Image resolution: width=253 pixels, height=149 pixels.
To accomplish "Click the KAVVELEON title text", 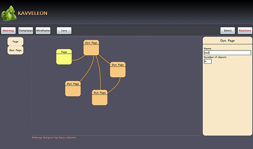I will click(33, 13).
